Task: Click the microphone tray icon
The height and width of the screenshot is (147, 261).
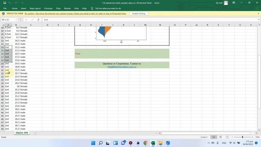Action: tap(217, 143)
